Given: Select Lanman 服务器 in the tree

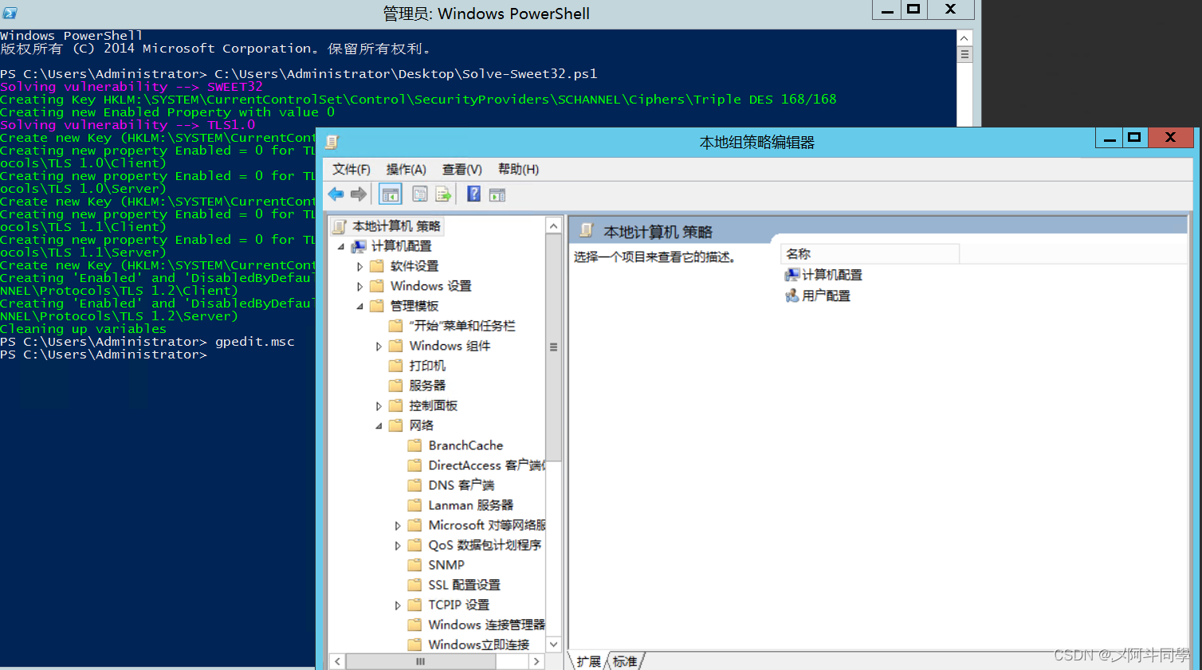Looking at the screenshot, I should pos(470,505).
